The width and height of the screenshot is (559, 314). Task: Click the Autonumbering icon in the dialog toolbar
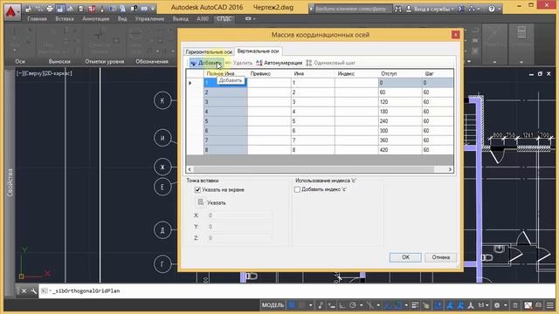[259, 63]
